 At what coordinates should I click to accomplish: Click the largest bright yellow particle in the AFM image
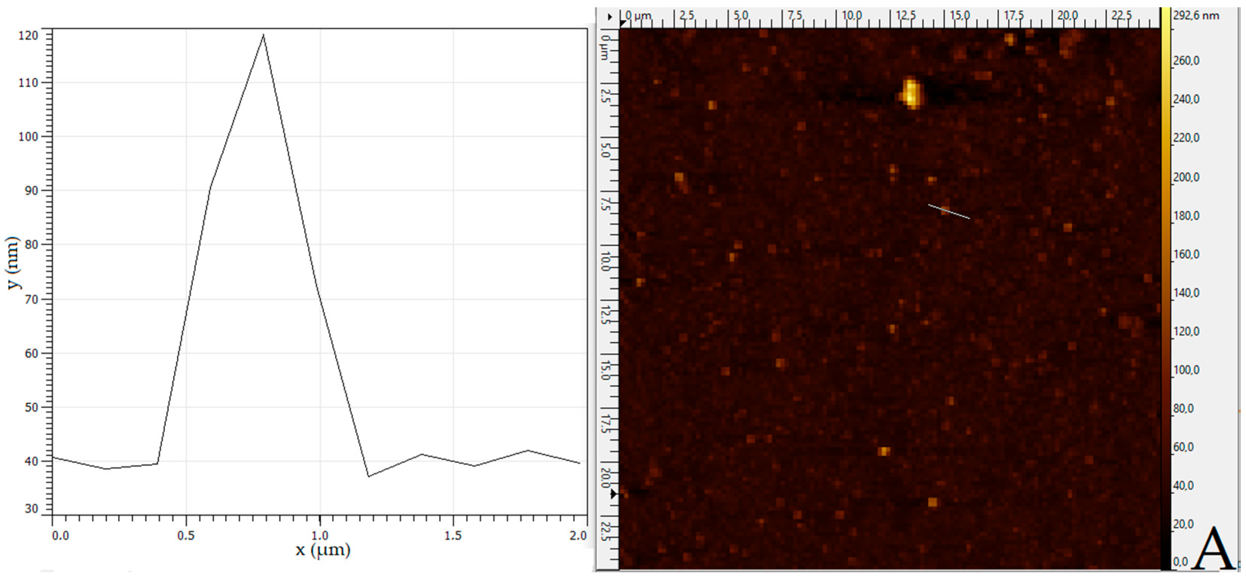point(911,93)
